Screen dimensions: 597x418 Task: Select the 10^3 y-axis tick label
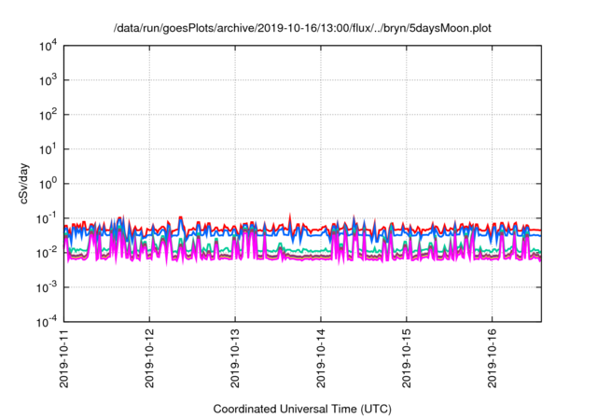click(x=49, y=81)
